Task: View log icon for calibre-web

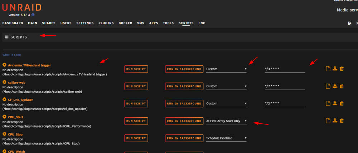Action: (328, 86)
